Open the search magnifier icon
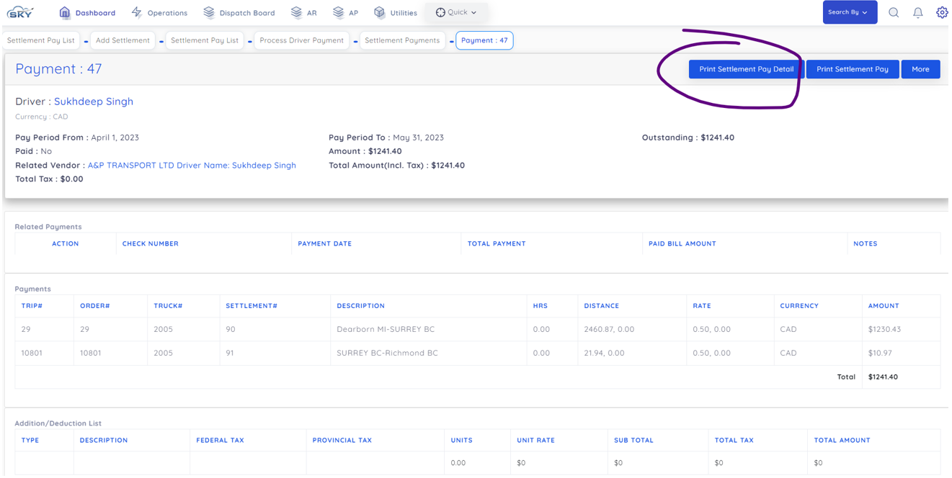This screenshot has height=478, width=952. coord(893,12)
